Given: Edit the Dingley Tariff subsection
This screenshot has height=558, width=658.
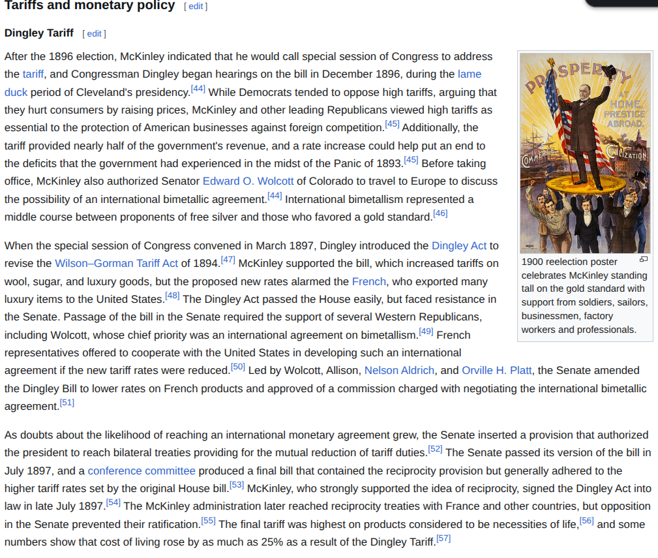Looking at the screenshot, I should click(95, 33).
